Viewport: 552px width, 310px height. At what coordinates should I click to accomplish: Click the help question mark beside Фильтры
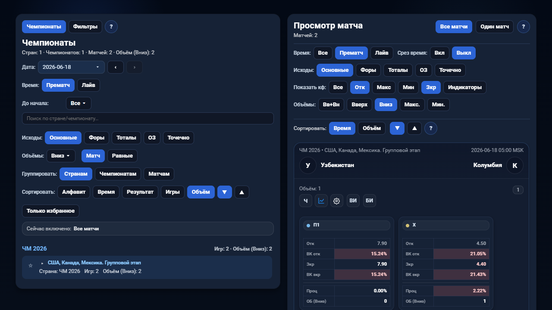pyautogui.click(x=111, y=27)
